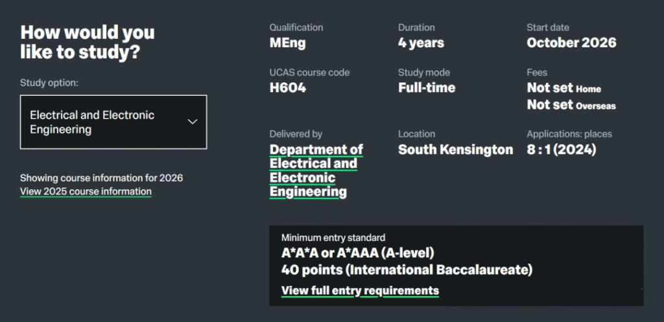Click the South Kensington location value
The image size is (664, 322).
[455, 150]
